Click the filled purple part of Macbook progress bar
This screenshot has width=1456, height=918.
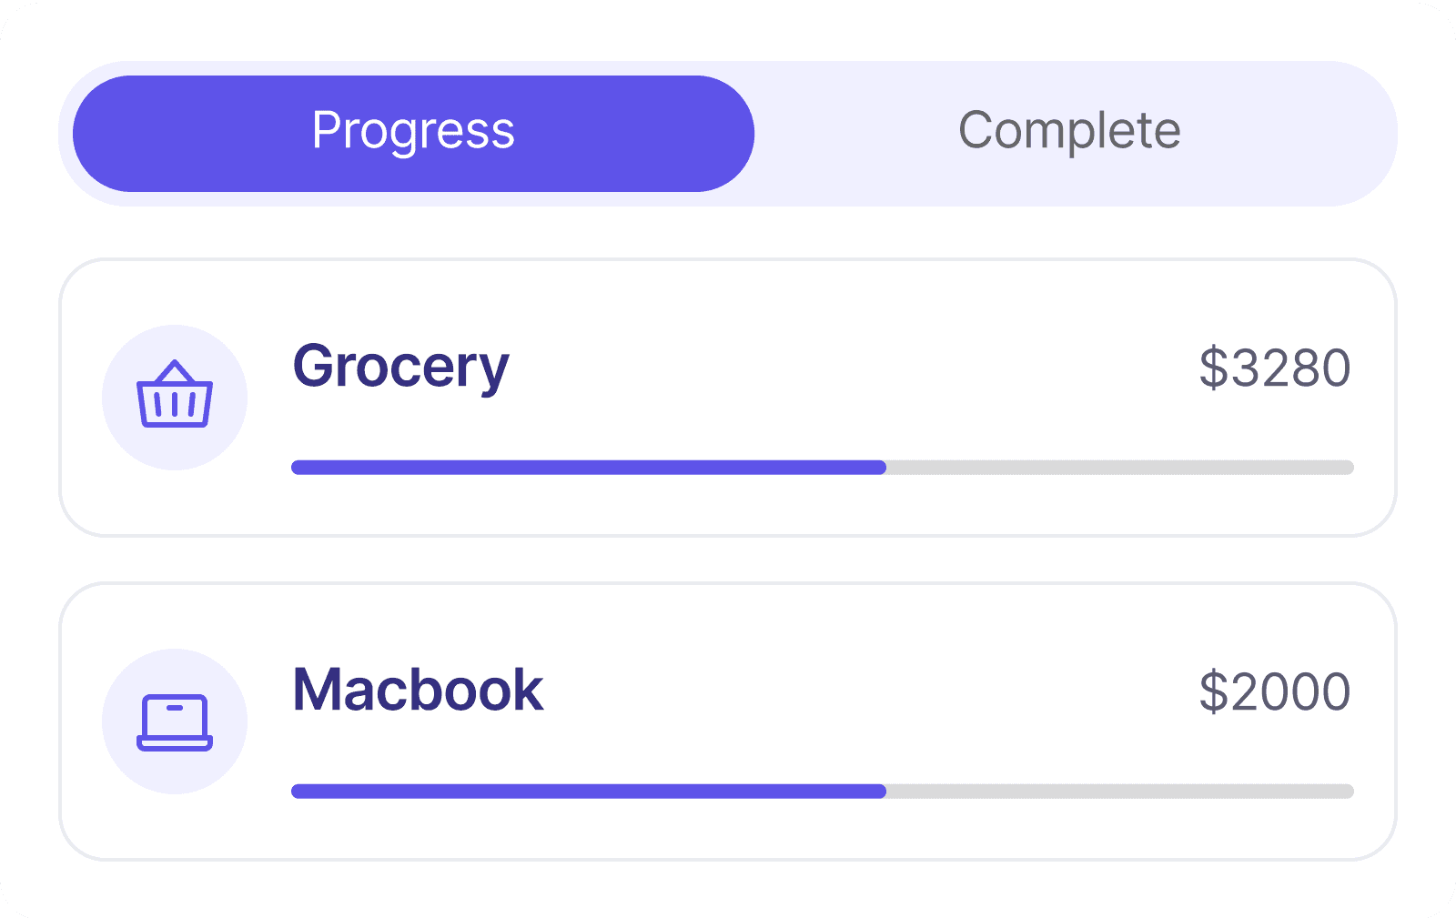click(588, 792)
